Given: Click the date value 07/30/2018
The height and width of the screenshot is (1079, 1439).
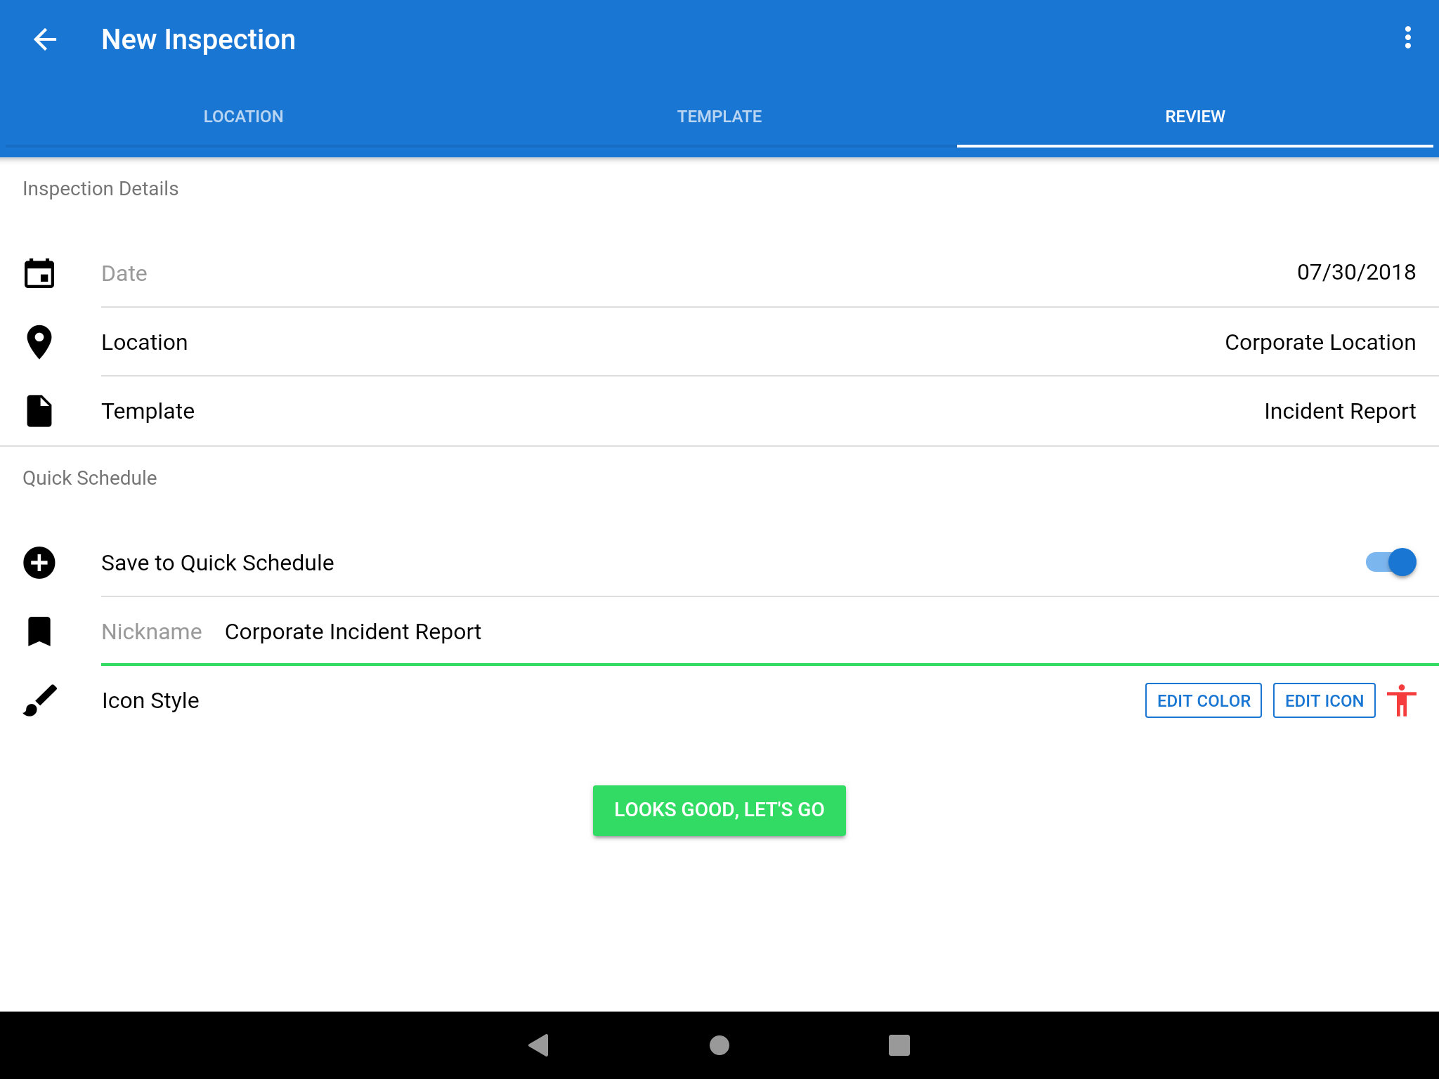Looking at the screenshot, I should point(1356,273).
